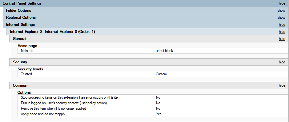
Task: Hide the Control Panel Settings section
Action: [282, 3]
